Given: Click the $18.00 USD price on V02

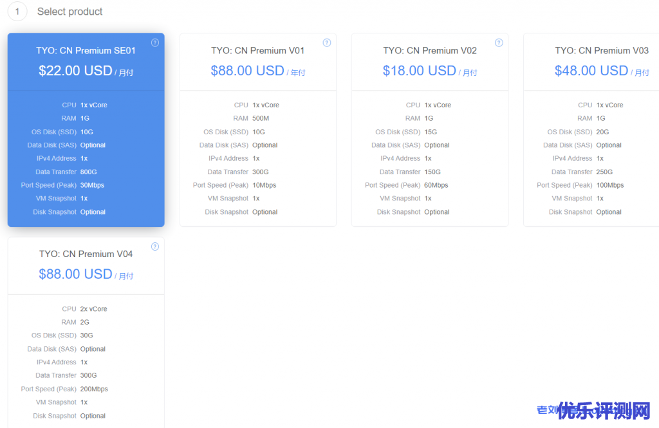Looking at the screenshot, I should point(419,71).
